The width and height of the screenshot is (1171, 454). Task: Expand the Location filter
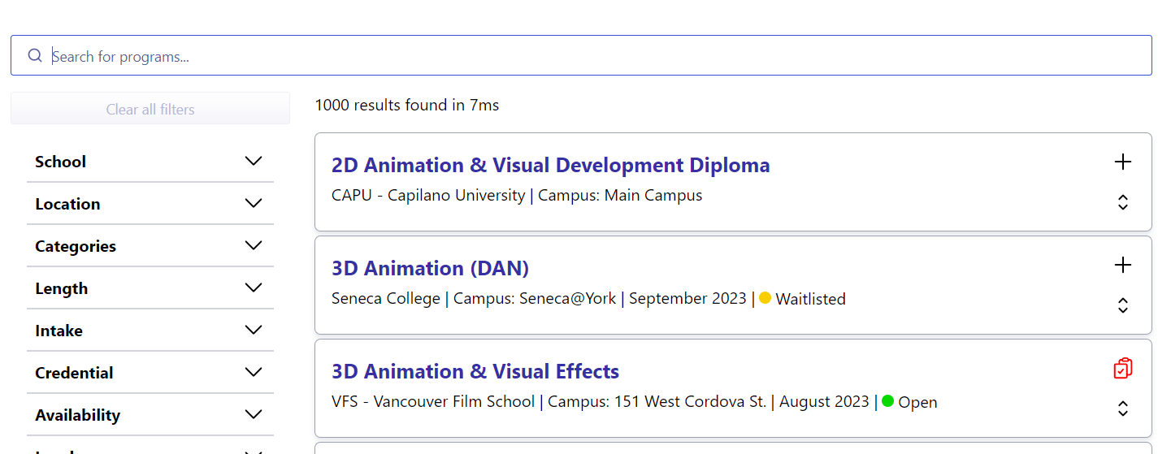tap(150, 204)
